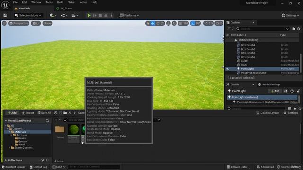Open the Blueprint/add script icon in Details panel
The image size is (303, 170).
point(285,91)
